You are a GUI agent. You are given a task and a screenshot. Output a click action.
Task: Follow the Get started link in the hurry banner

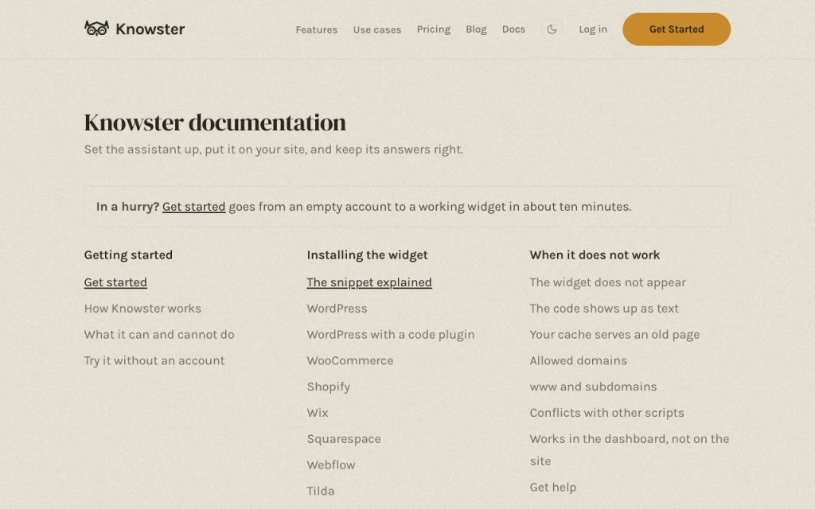(194, 207)
